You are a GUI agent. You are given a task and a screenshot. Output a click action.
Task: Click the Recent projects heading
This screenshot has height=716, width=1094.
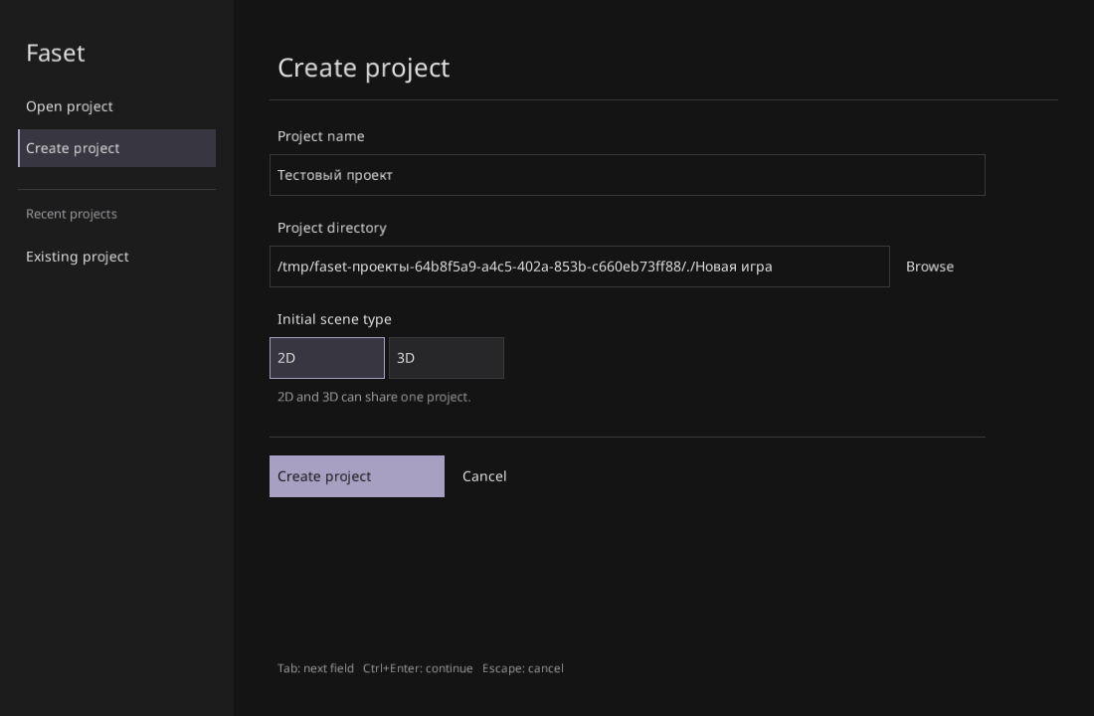72,214
